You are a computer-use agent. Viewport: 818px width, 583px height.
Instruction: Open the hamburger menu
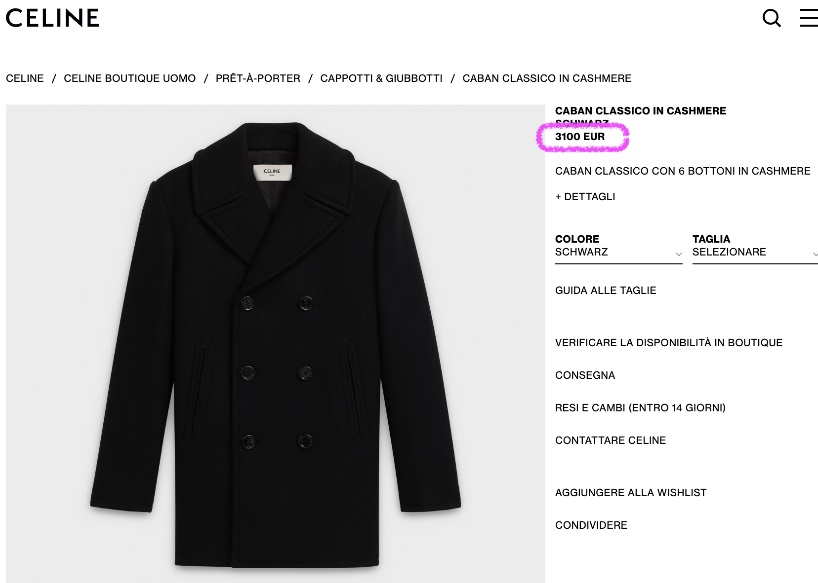(x=809, y=18)
